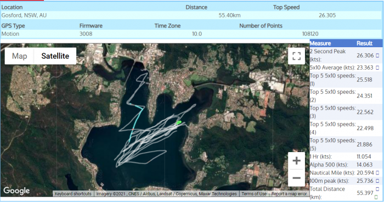Open Report a map error link
The image size is (384, 202).
pos(289,194)
